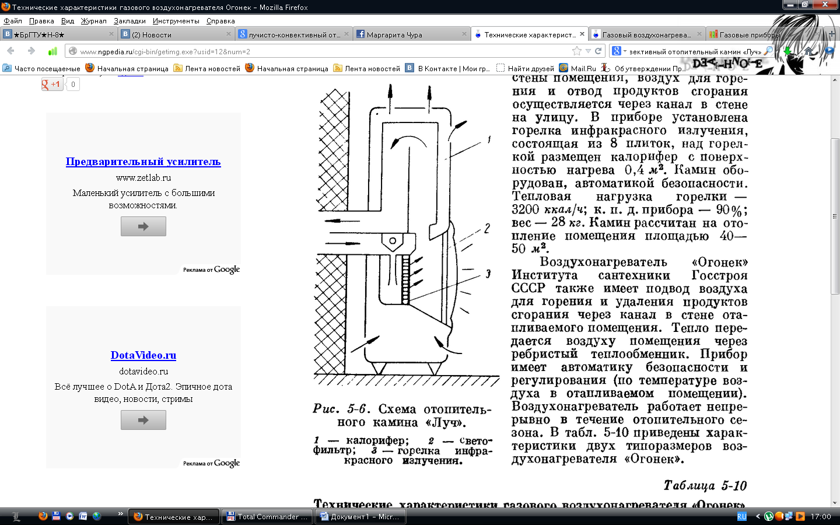Switch to the (2) Новости tab
The image size is (840, 525).
pos(176,34)
